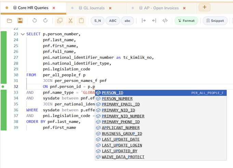Click line number 39 in gutter
The height and width of the screenshot is (168, 233).
click(16, 128)
